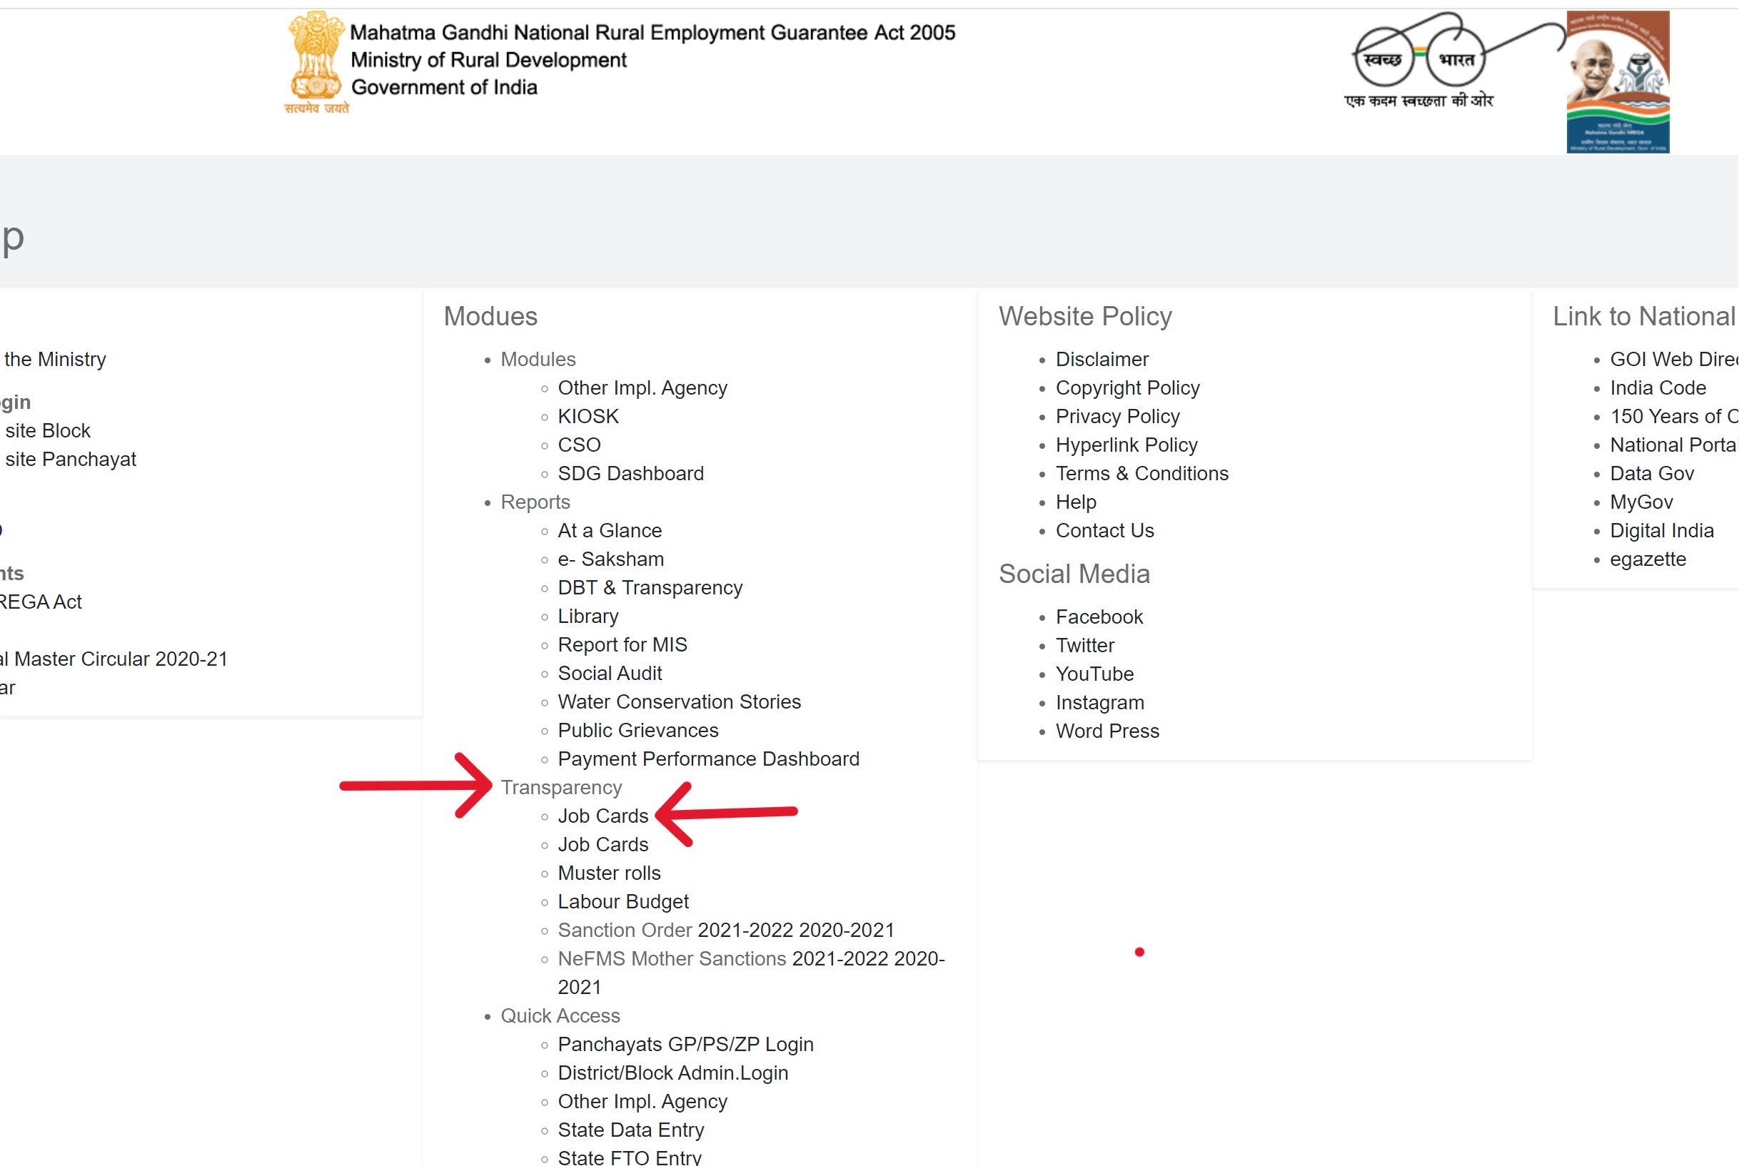Screen dimensions: 1739x1166
Task: Click the Contact Us link
Action: pos(1104,531)
